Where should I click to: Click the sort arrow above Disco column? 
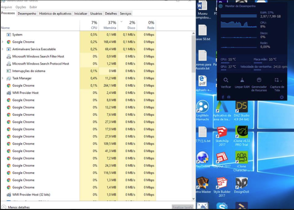point(121,22)
